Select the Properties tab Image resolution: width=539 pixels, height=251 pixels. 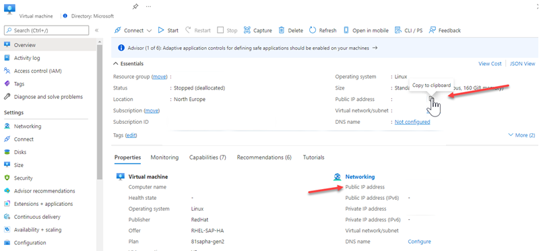[x=127, y=157]
